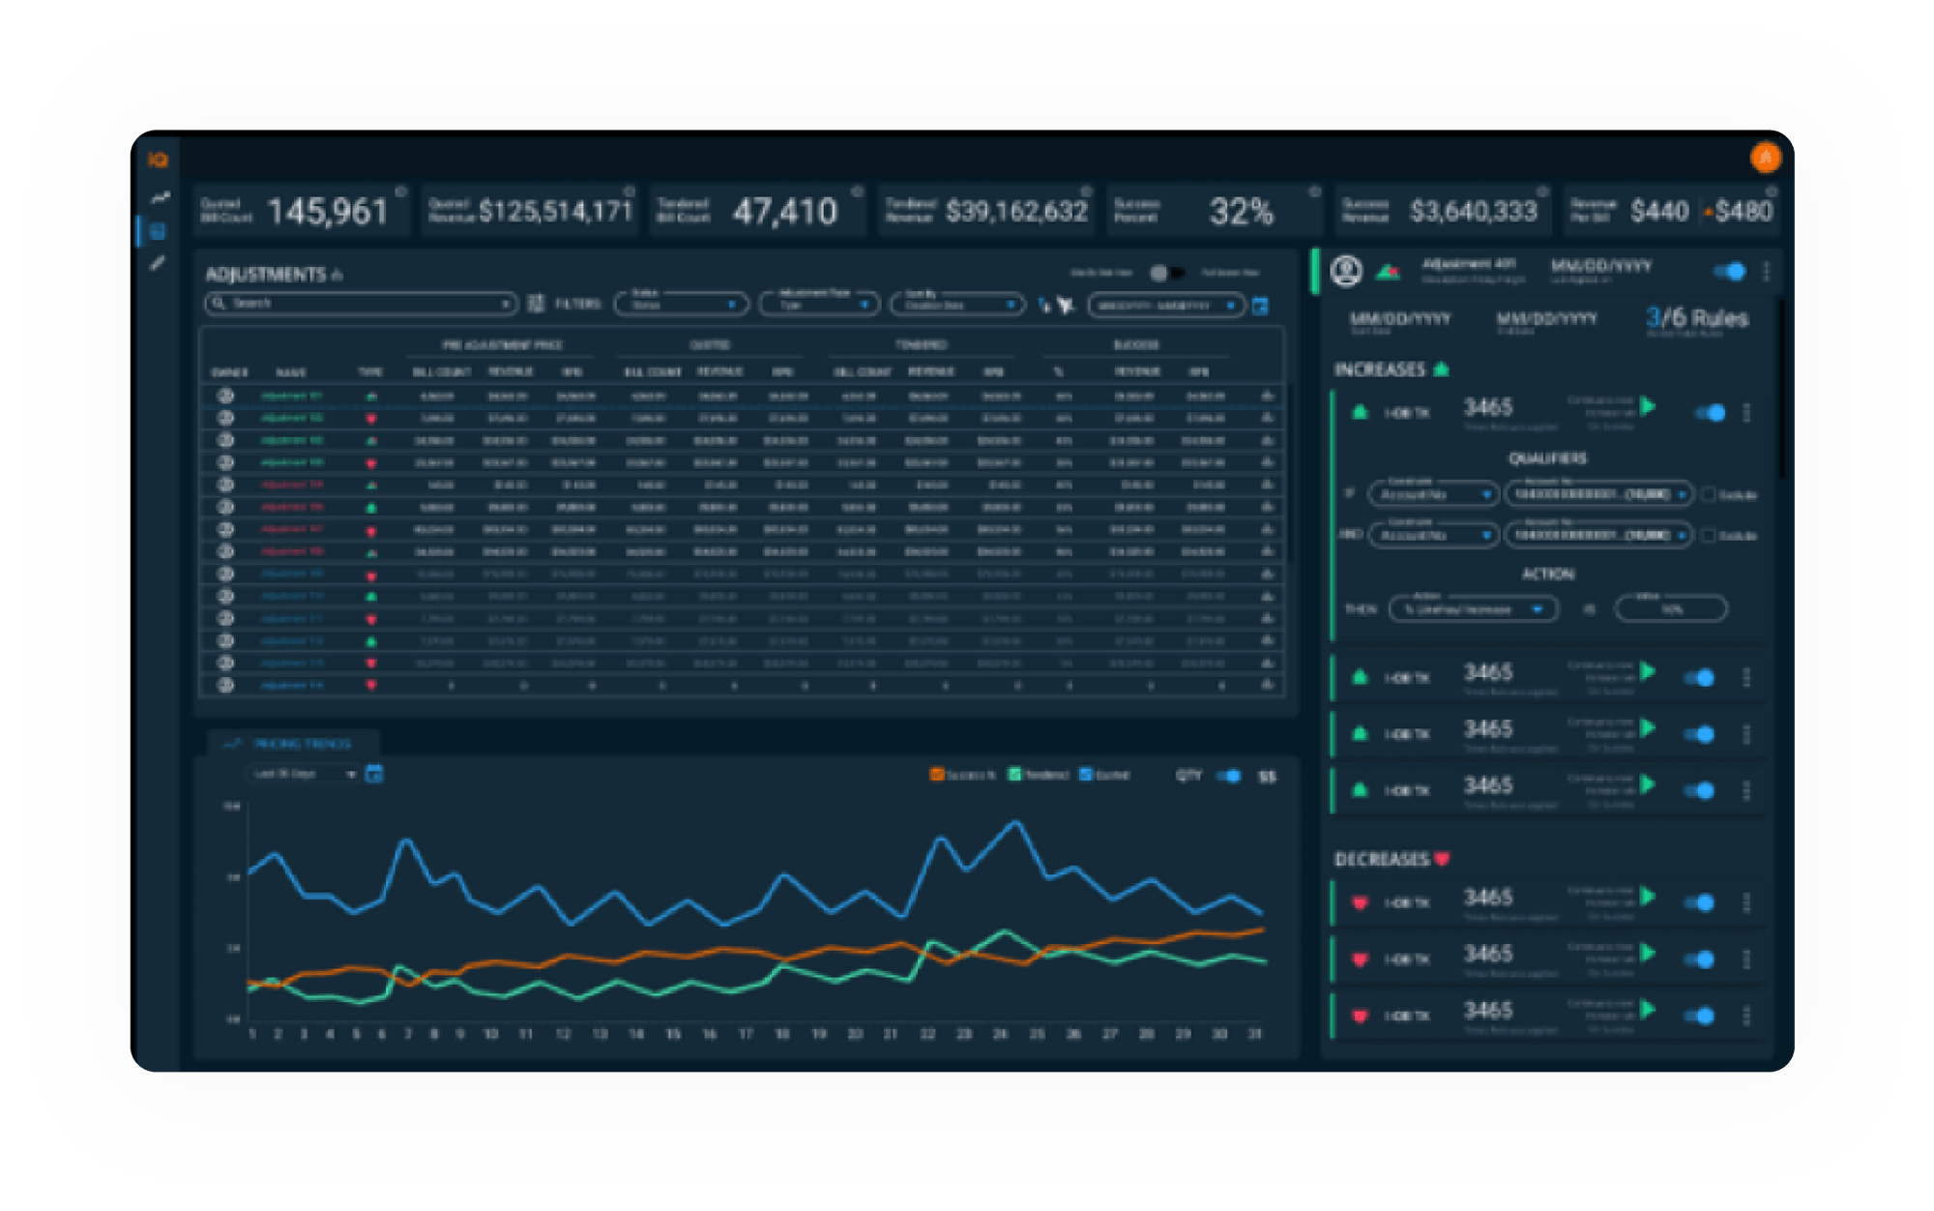The width and height of the screenshot is (1934, 1211).
Task: Toggle the first increase rule switch
Action: [1710, 413]
